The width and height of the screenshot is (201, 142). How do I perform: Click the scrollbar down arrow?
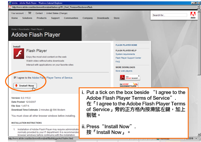point(199,134)
